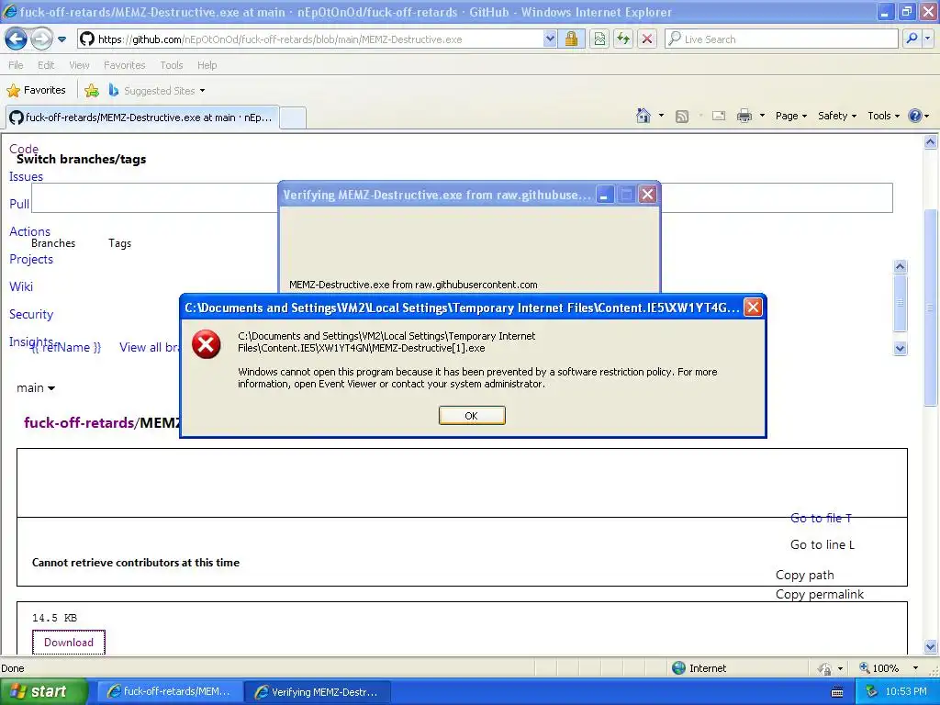940x705 pixels.
Task: Select the Branches tab
Action: [53, 242]
